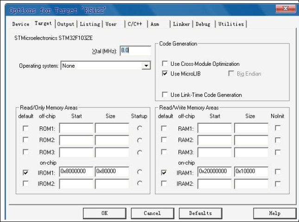This screenshot has width=299, height=222.
Task: Uncheck the Use MicroLIB checkbox
Action: pos(165,73)
